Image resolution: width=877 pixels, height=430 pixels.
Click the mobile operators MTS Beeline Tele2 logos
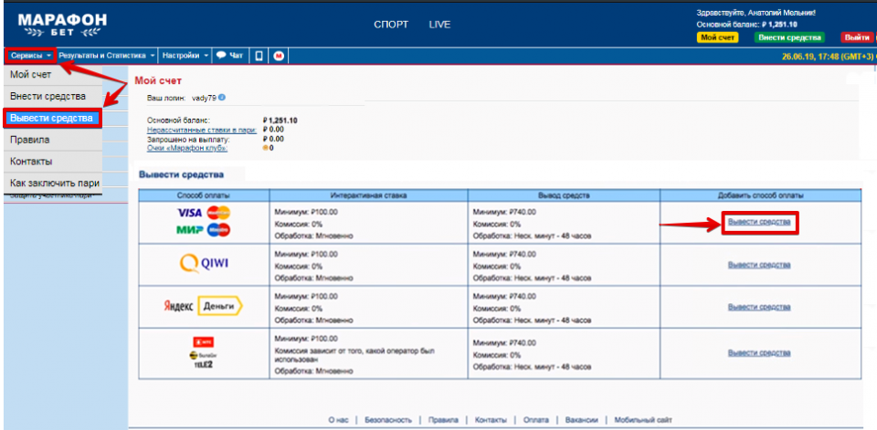204,352
